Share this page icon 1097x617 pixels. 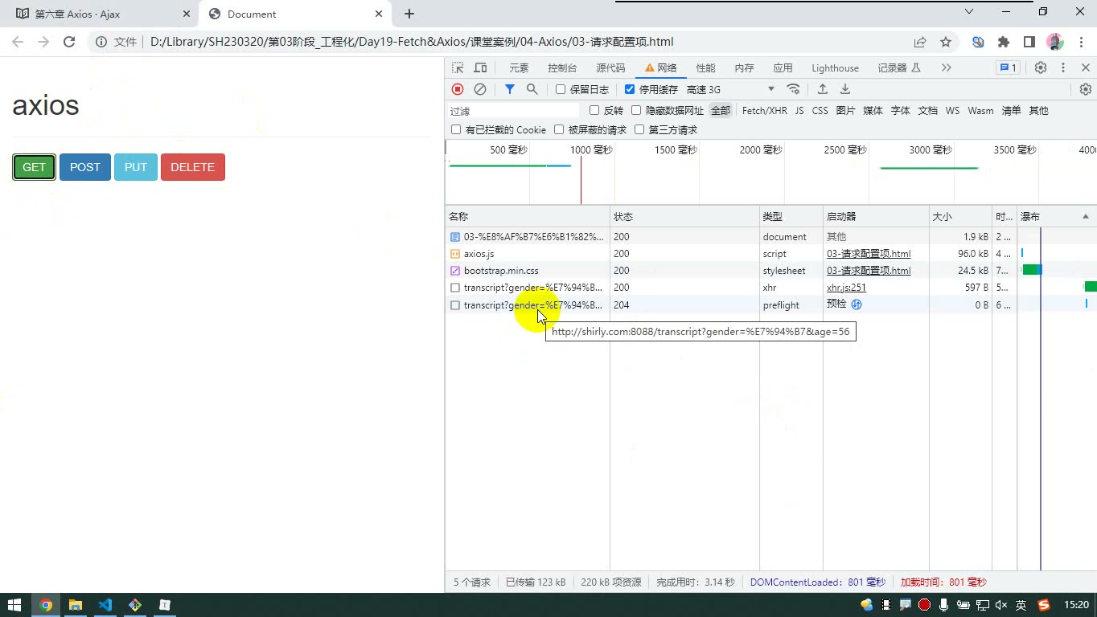click(920, 42)
